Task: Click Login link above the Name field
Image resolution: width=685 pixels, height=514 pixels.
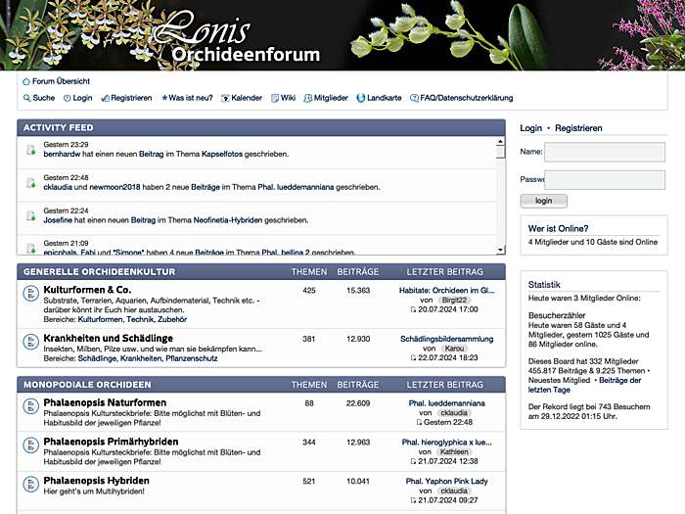Action: point(530,128)
